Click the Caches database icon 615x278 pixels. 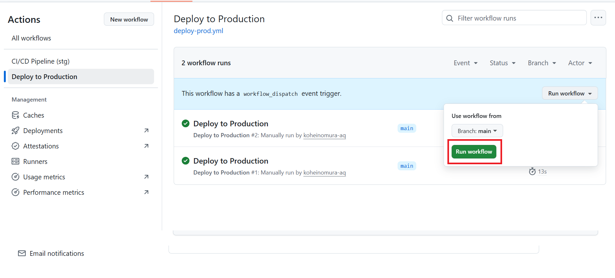(15, 115)
